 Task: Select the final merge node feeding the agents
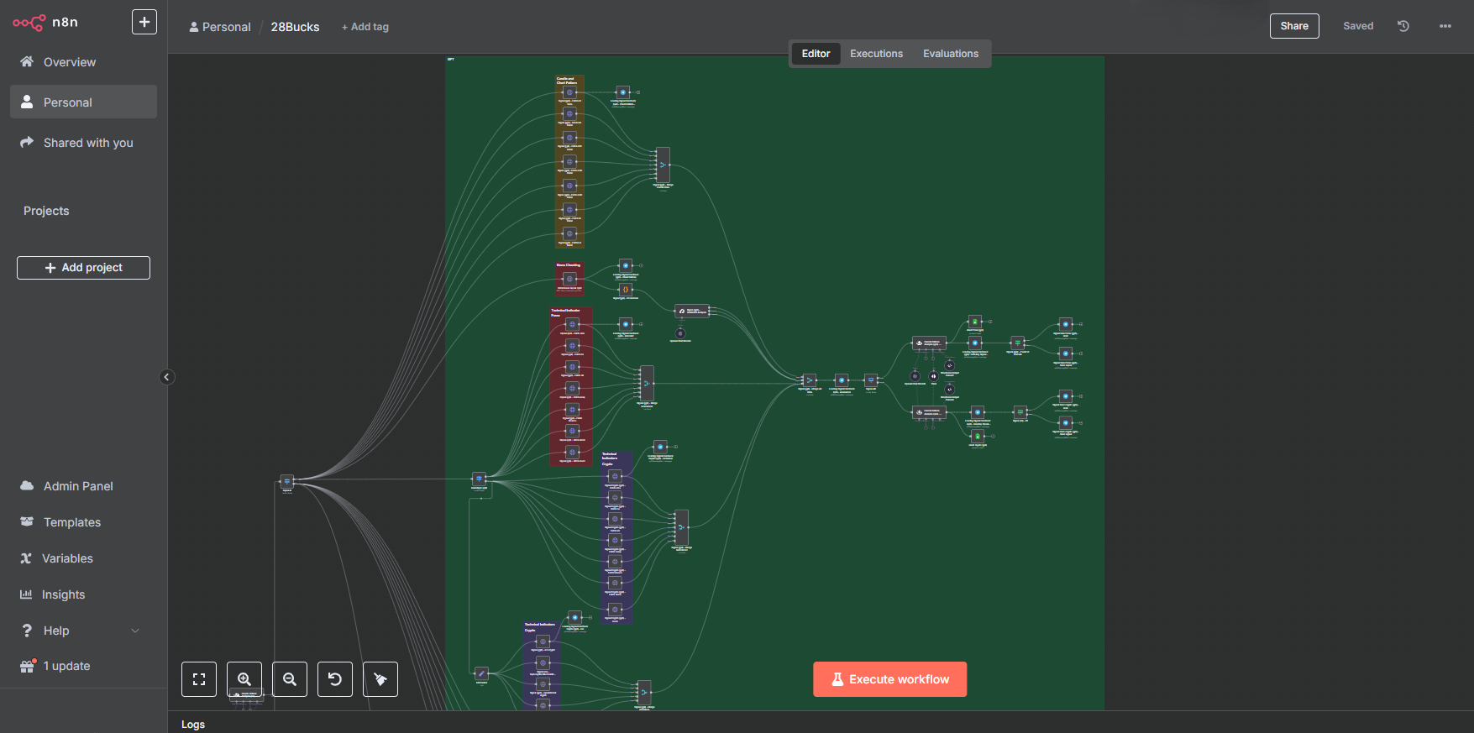point(809,380)
